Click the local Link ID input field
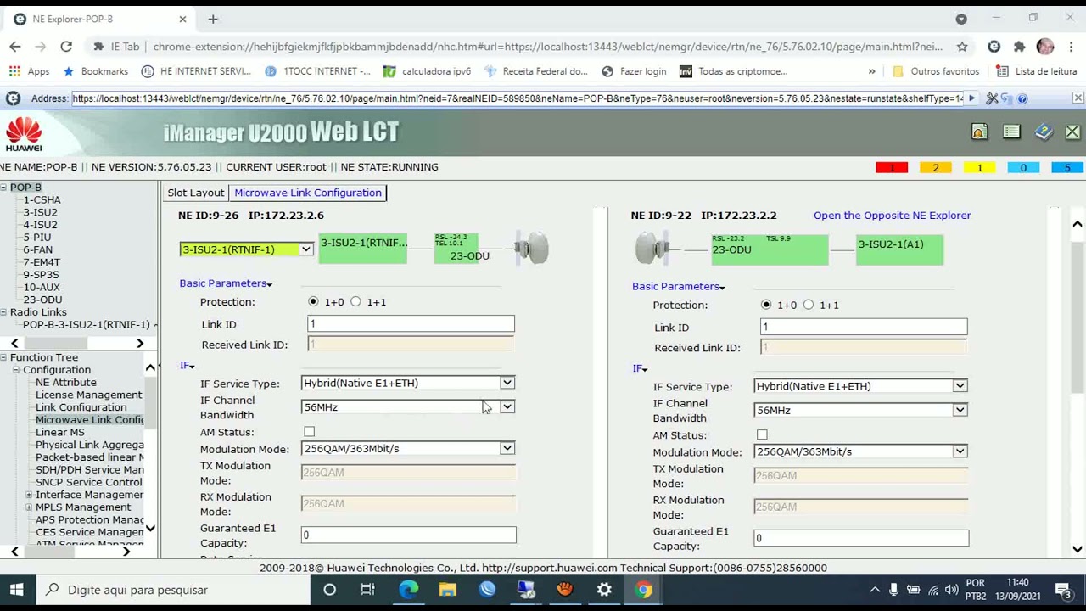 click(x=411, y=324)
